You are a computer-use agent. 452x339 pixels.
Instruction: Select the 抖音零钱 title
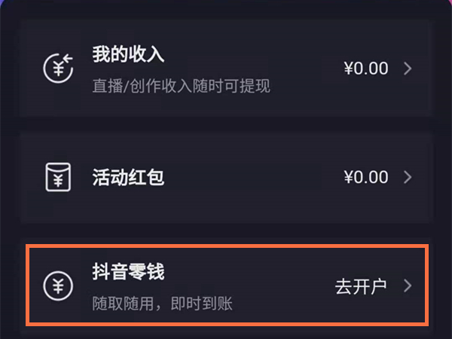coord(128,272)
